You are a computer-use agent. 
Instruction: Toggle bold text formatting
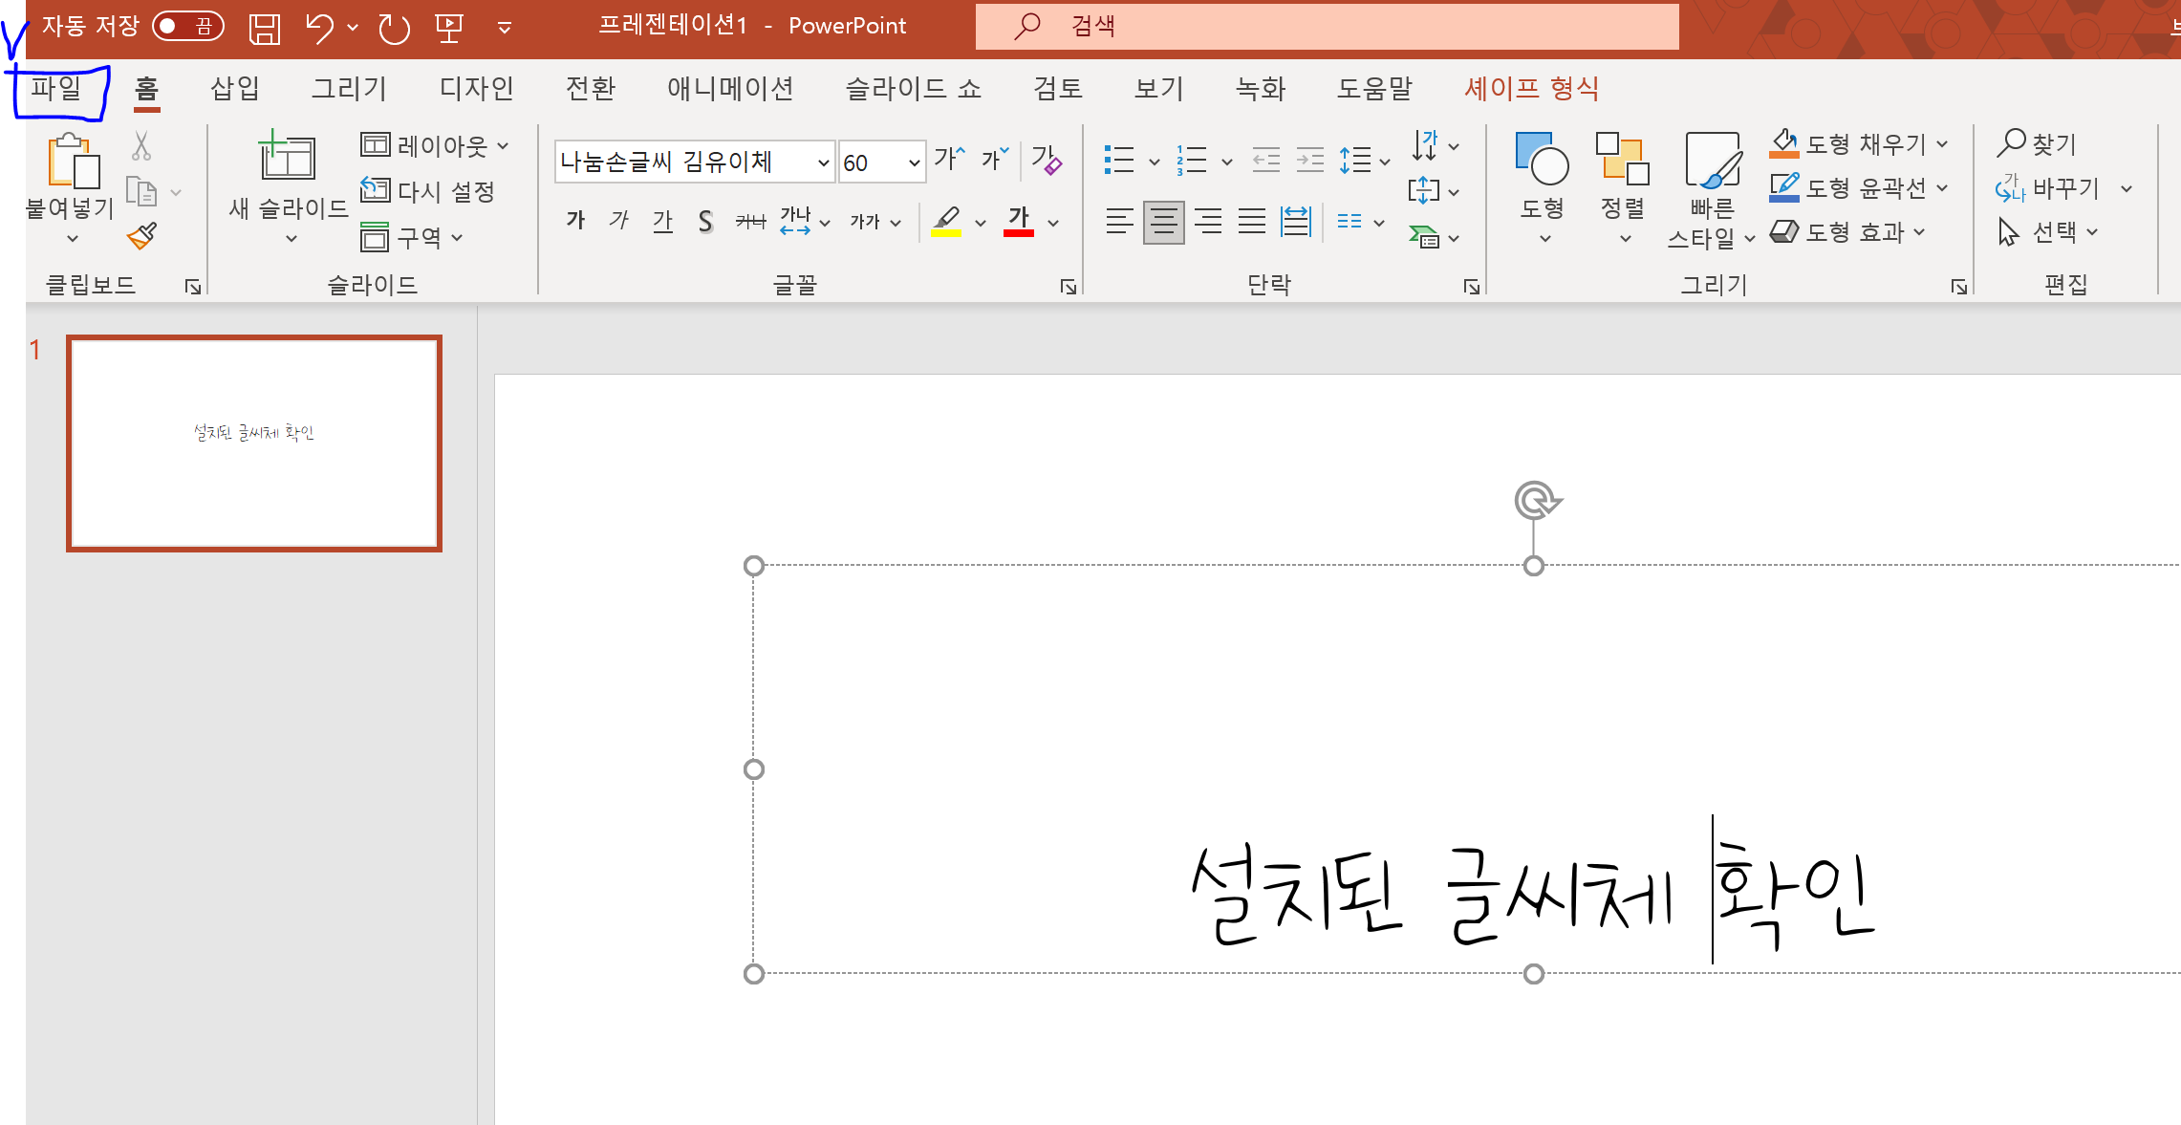pyautogui.click(x=575, y=222)
